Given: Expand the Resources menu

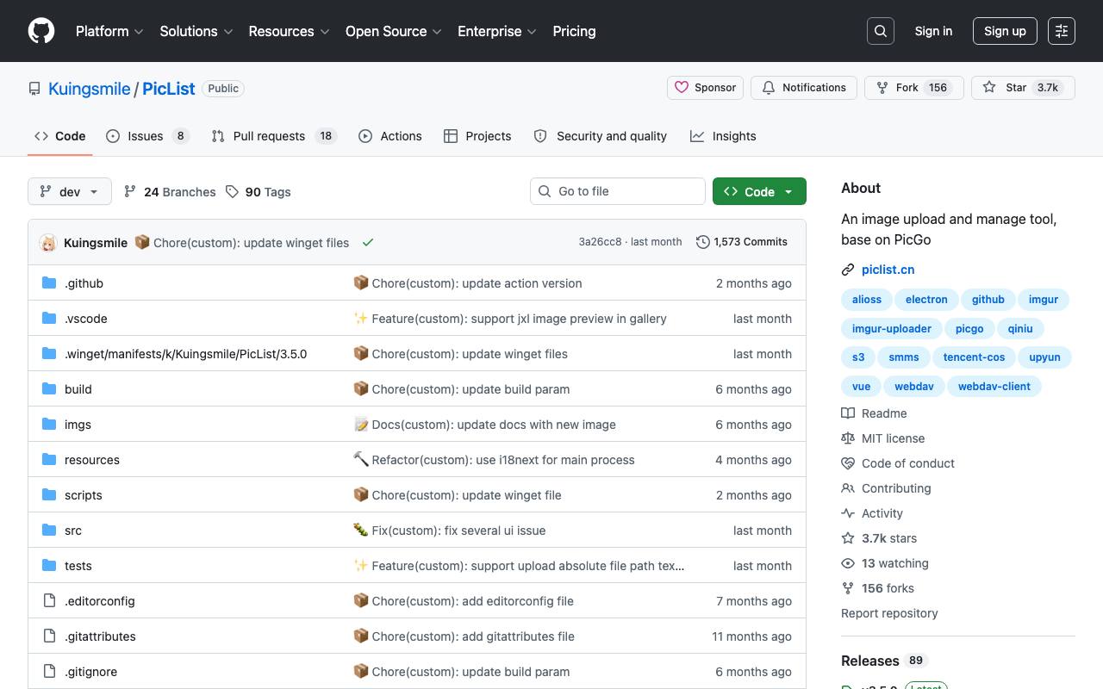Looking at the screenshot, I should coord(290,31).
